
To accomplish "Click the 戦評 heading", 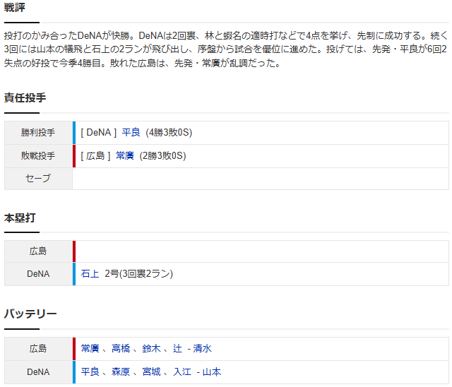I will pyautogui.click(x=14, y=8).
